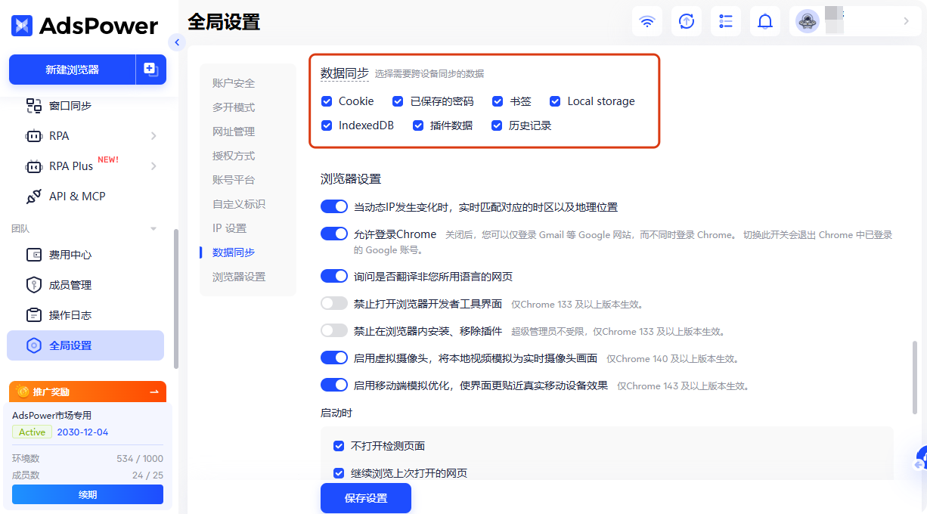Open network status wifi icon
The width and height of the screenshot is (927, 514).
pos(647,21)
